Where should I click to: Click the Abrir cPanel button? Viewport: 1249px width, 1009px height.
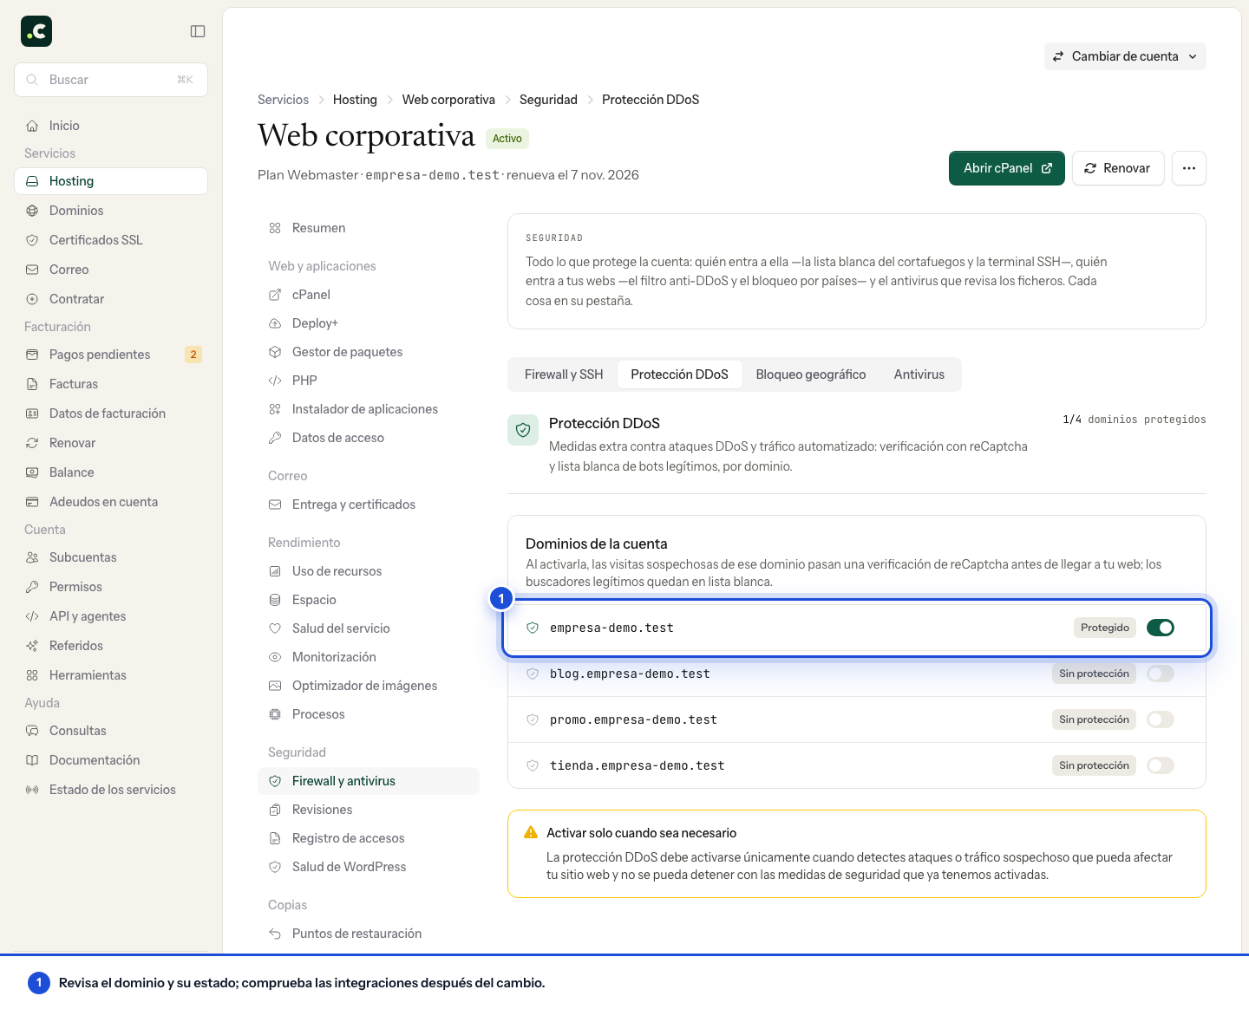[x=1007, y=168]
